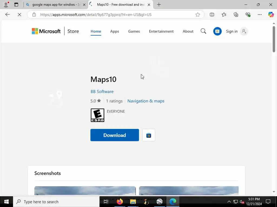The width and height of the screenshot is (277, 207).
Task: Click the 1 ratings text
Action: (x=114, y=101)
